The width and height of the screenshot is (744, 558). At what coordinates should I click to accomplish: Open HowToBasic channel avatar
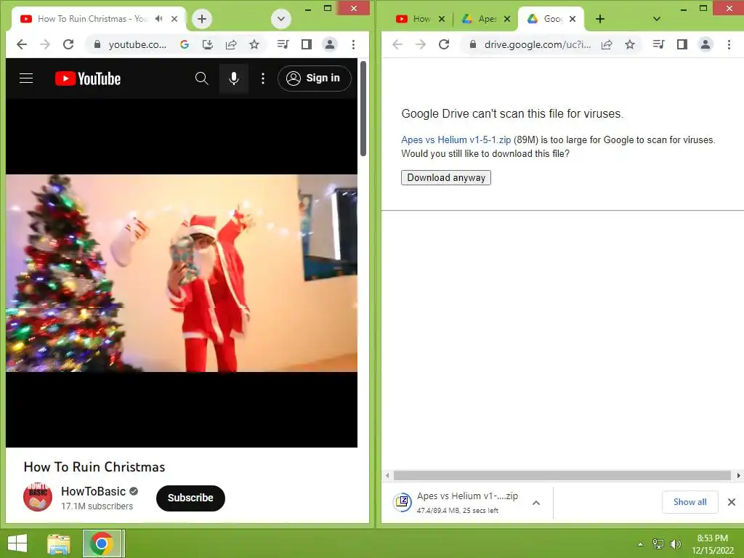pos(38,497)
